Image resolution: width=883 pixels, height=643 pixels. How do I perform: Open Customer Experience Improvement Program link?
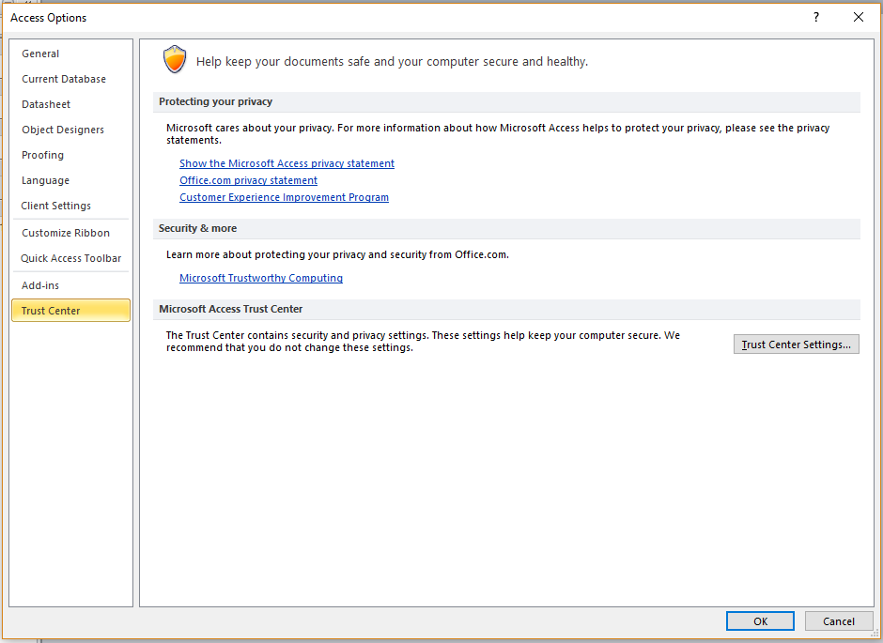coord(284,197)
